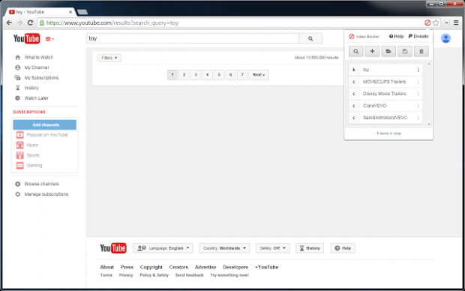Image resolution: width=465 pixels, height=291 pixels.
Task: Click the plus add-item button in blocker
Action: click(372, 51)
